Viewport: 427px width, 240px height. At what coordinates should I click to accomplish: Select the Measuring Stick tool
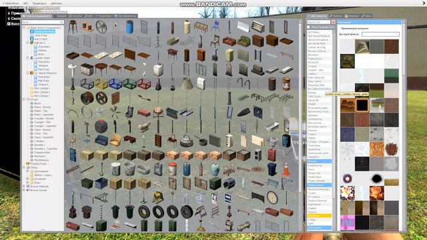coord(320,85)
